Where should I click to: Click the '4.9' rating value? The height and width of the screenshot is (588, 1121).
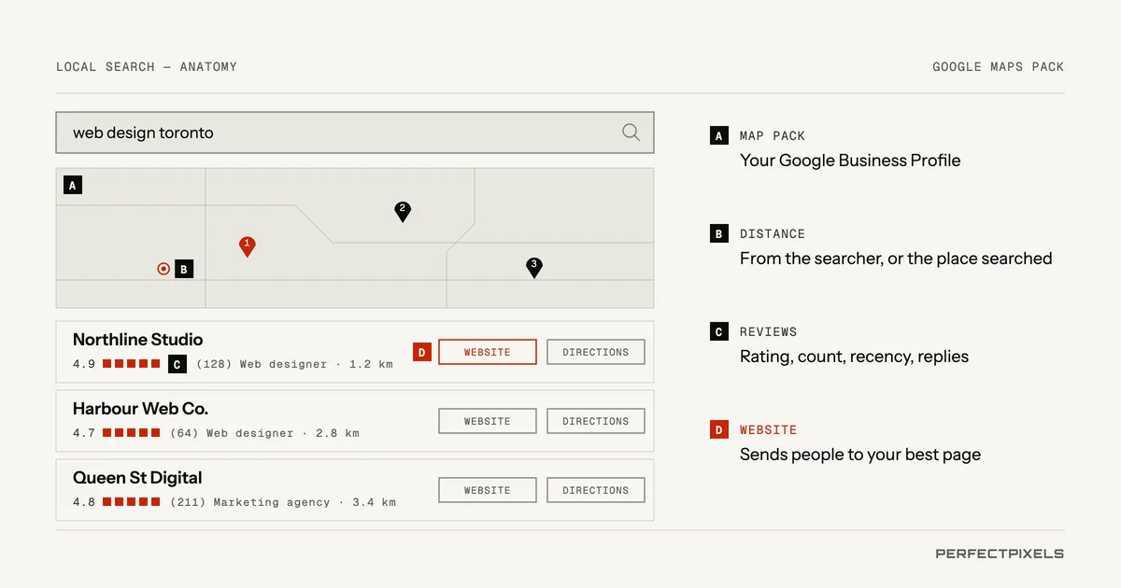[84, 364]
